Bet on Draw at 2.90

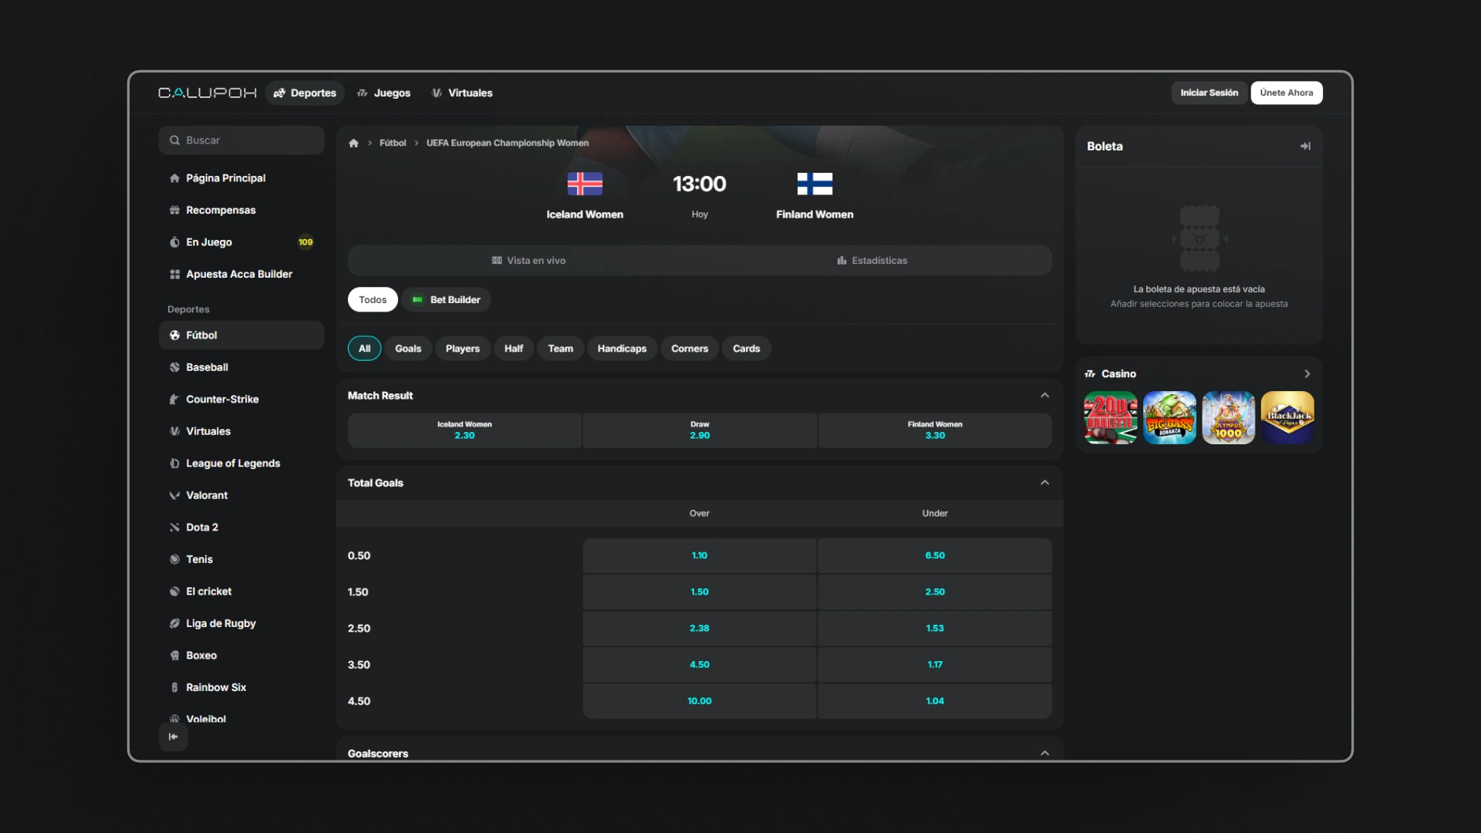[x=700, y=430]
